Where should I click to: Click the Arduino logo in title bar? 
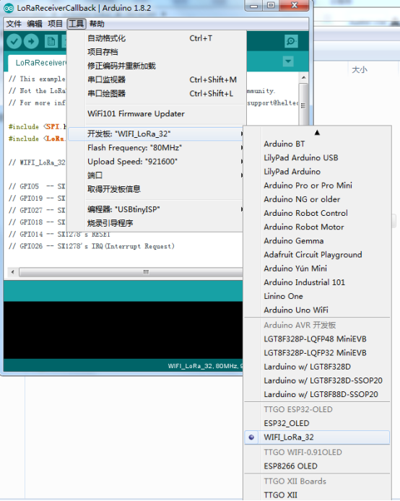click(9, 8)
